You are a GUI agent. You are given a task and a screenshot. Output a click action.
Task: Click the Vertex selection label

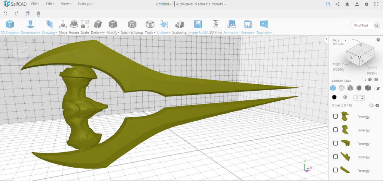(x=372, y=68)
